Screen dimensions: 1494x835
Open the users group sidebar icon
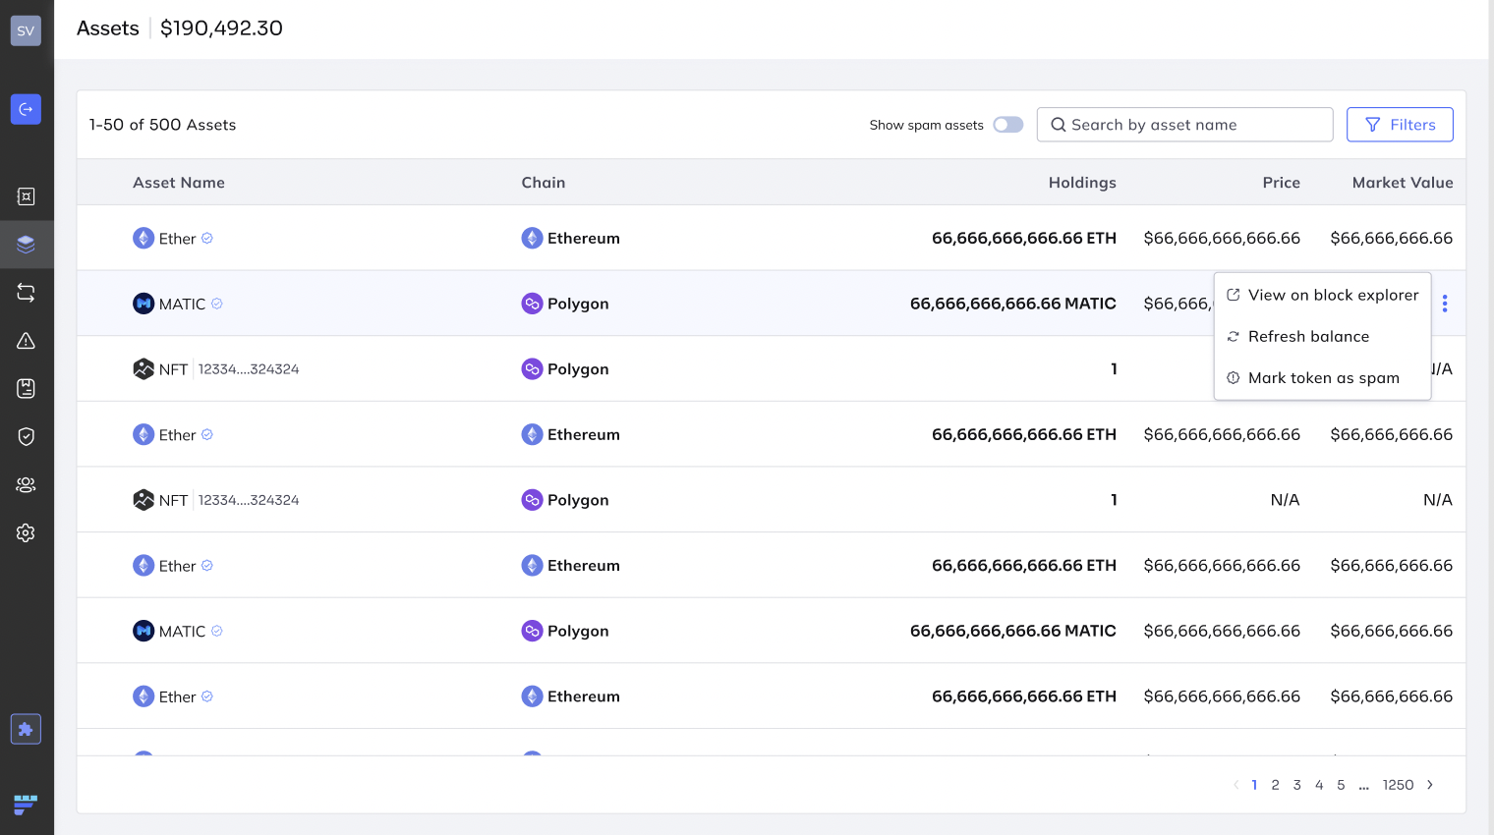27,484
